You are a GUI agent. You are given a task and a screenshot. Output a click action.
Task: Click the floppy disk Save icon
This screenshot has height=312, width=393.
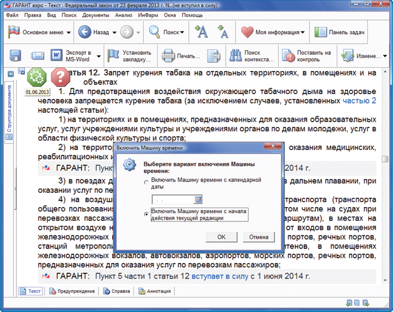[x=16, y=56]
